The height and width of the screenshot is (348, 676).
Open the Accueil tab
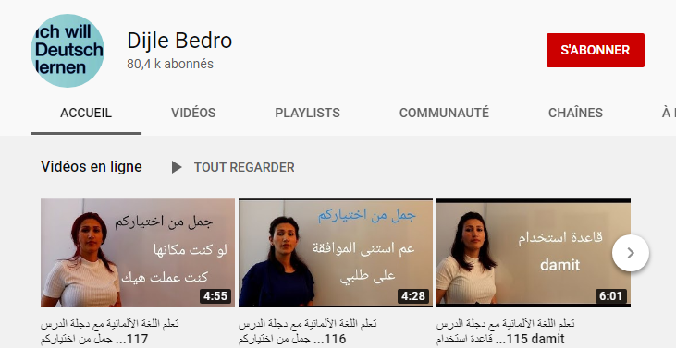tap(86, 113)
